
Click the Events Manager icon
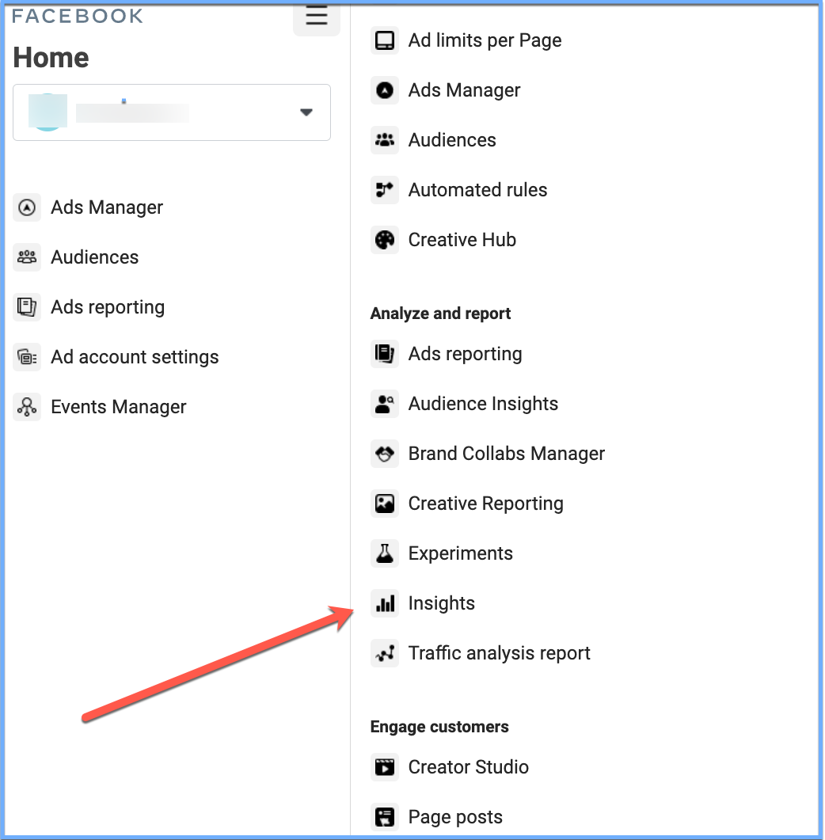[27, 407]
